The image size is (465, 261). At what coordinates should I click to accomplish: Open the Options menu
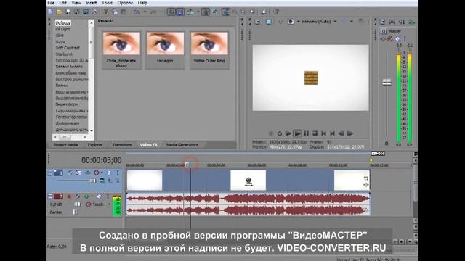(x=125, y=3)
